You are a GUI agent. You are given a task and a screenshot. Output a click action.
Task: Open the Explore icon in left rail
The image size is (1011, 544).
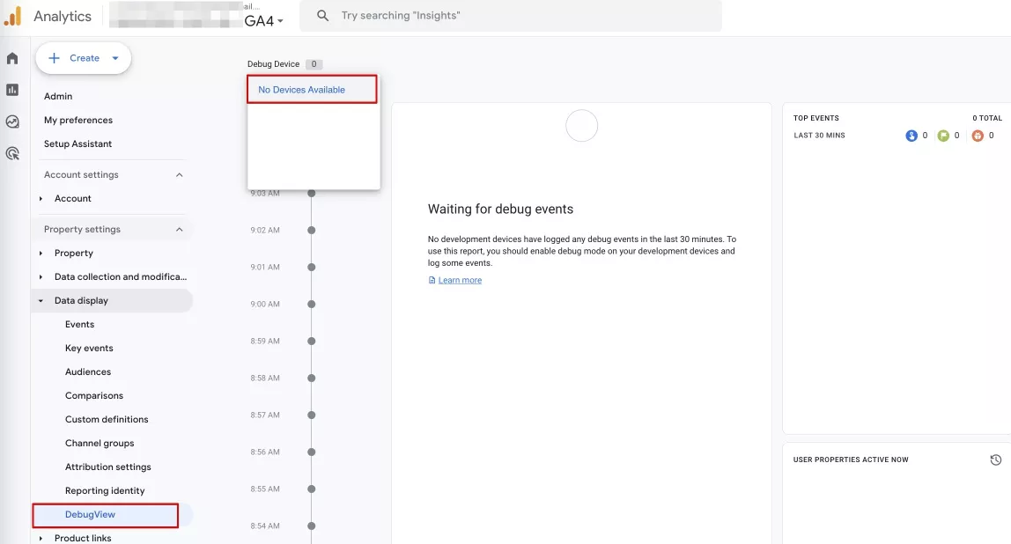[x=12, y=121]
